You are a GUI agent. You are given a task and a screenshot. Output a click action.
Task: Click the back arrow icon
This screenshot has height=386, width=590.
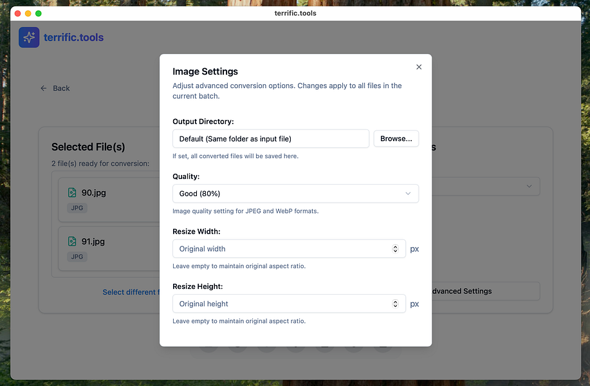point(44,88)
